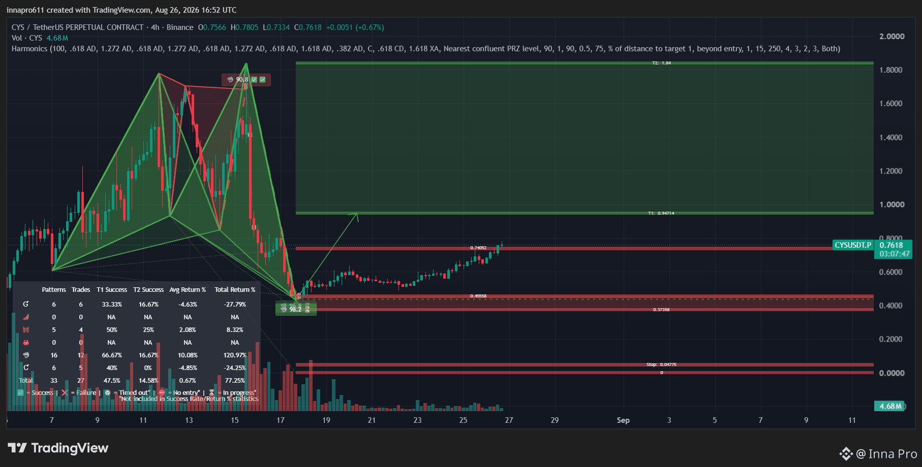The image size is (922, 467).
Task: Click the T1: 0.94714 target level label
Action: (x=661, y=213)
